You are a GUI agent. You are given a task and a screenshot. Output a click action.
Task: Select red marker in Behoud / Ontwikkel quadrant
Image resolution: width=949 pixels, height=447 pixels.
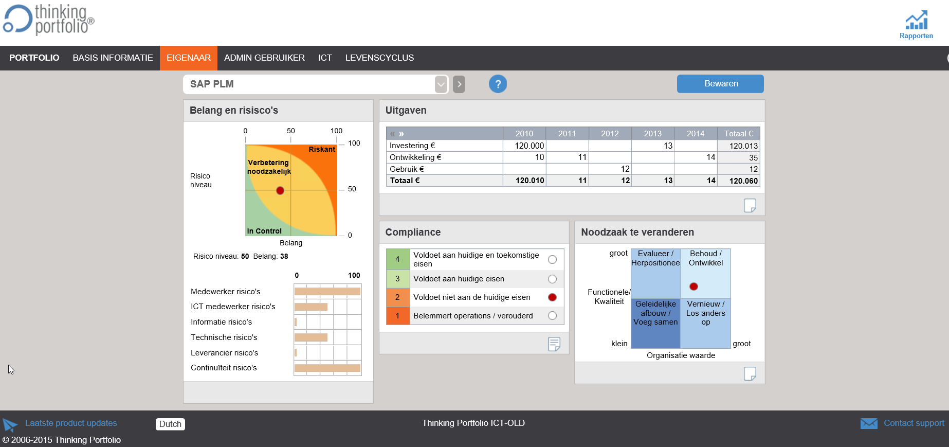tap(693, 287)
